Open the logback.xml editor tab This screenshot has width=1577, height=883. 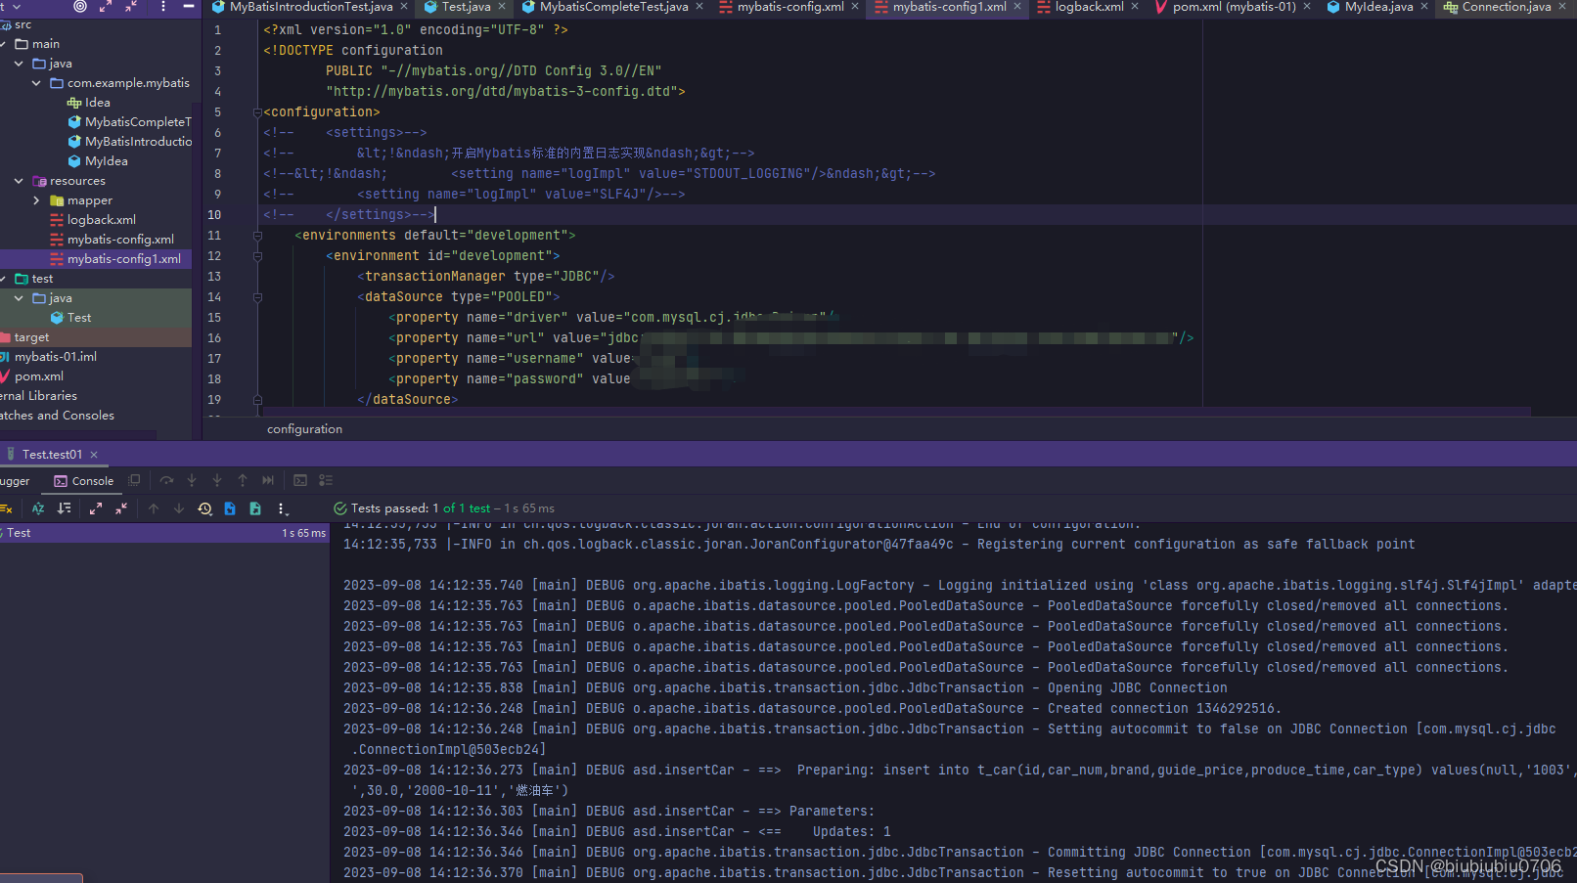pyautogui.click(x=1089, y=7)
